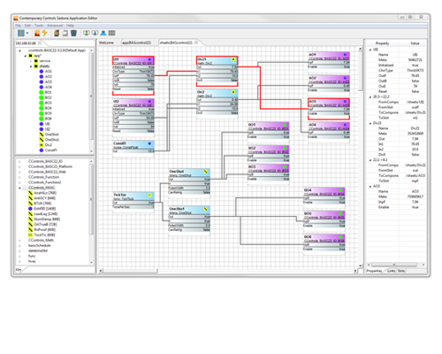
Task: Click the paste page toolbar icon
Action: pos(65,33)
